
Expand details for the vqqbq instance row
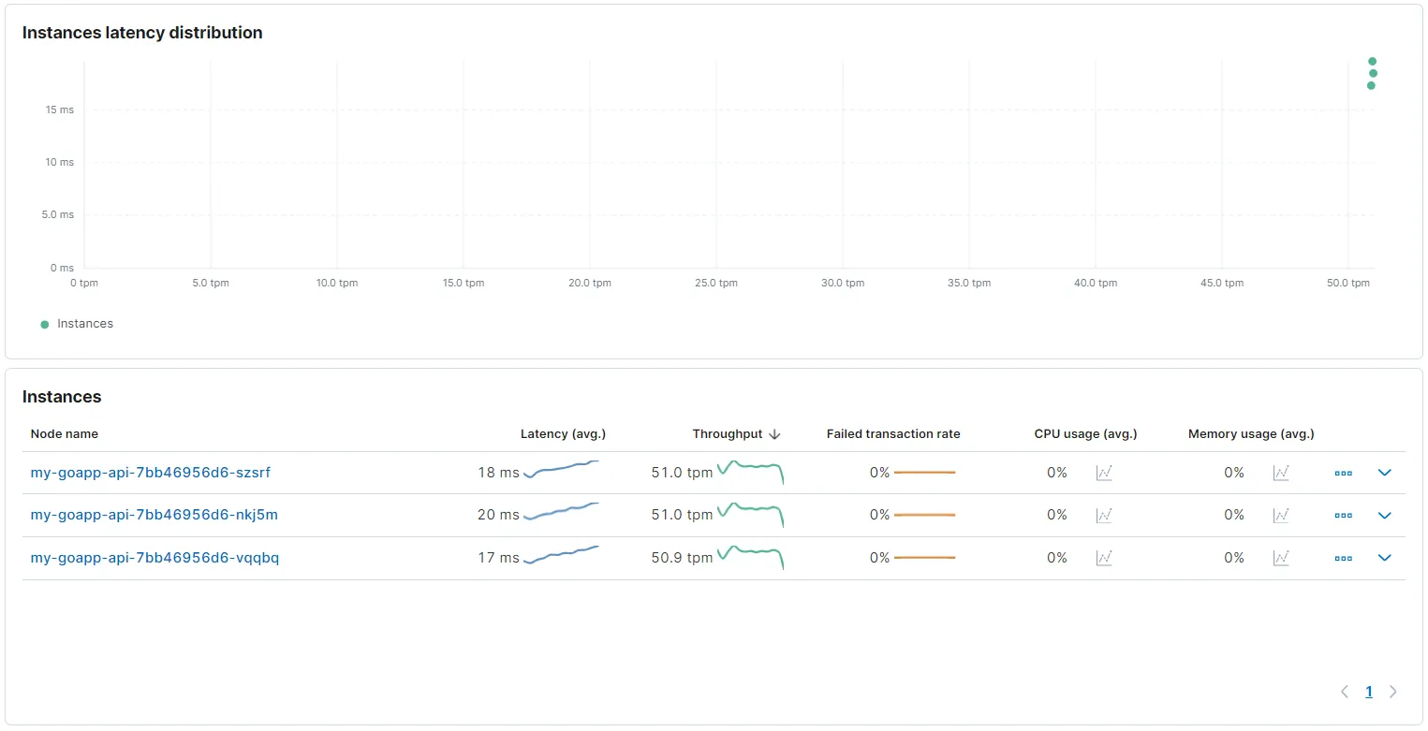coord(1385,558)
